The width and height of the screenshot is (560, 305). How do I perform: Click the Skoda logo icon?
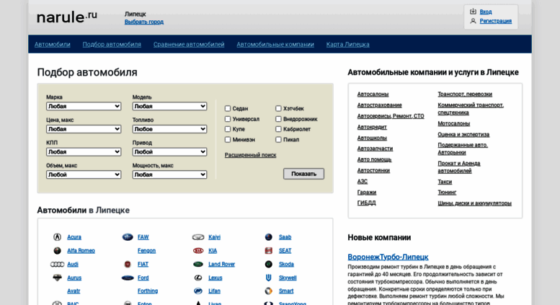269,265
